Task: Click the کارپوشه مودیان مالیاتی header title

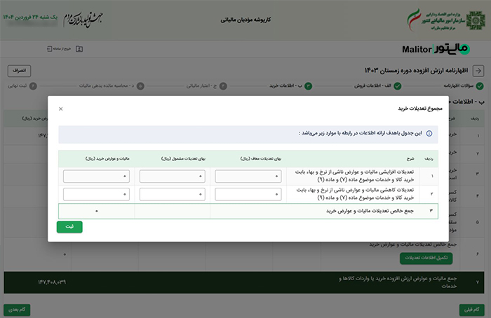Action: click(x=245, y=20)
